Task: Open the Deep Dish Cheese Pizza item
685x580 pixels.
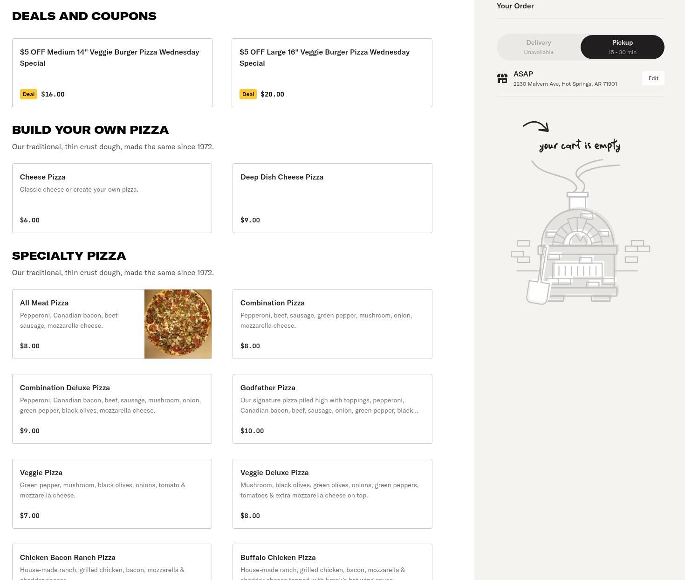Action: tap(332, 198)
